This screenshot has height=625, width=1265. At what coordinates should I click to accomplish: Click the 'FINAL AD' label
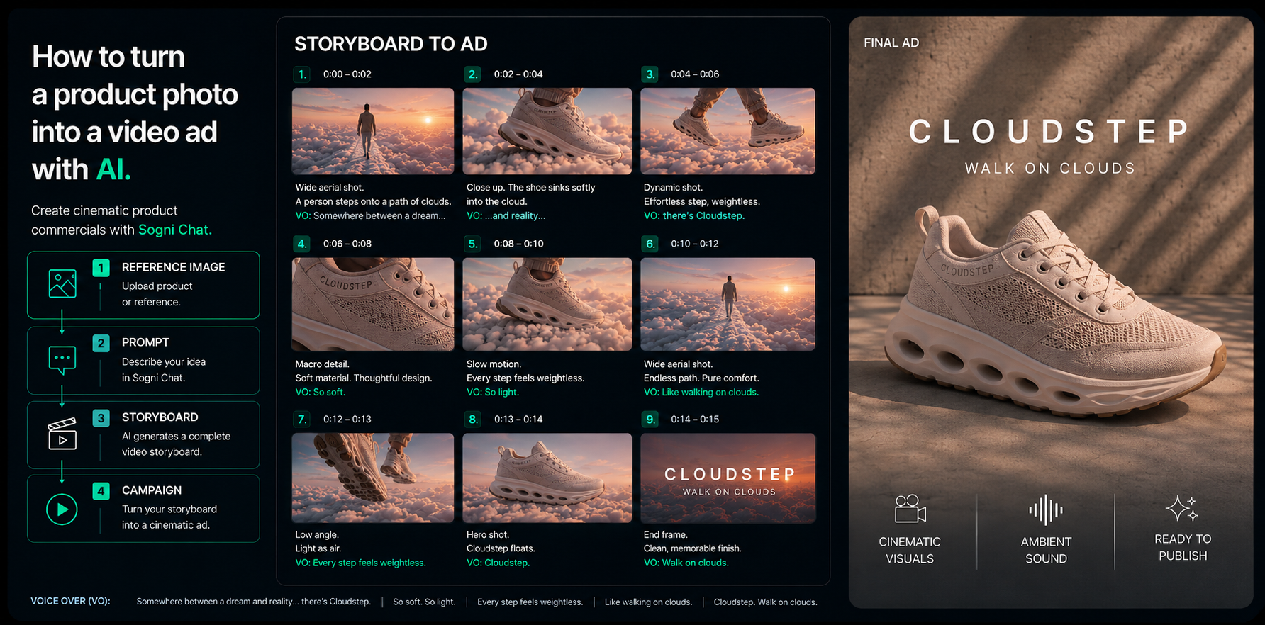[891, 43]
